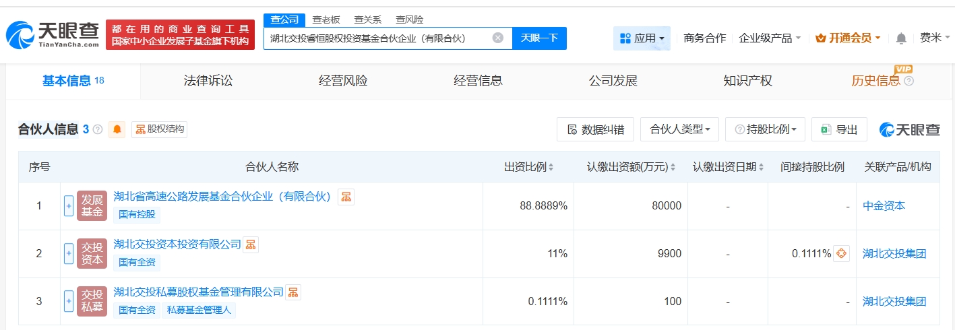This screenshot has height=330, width=955.
Task: Click the orange alert bell beside 合伙人信息
Action: [117, 129]
